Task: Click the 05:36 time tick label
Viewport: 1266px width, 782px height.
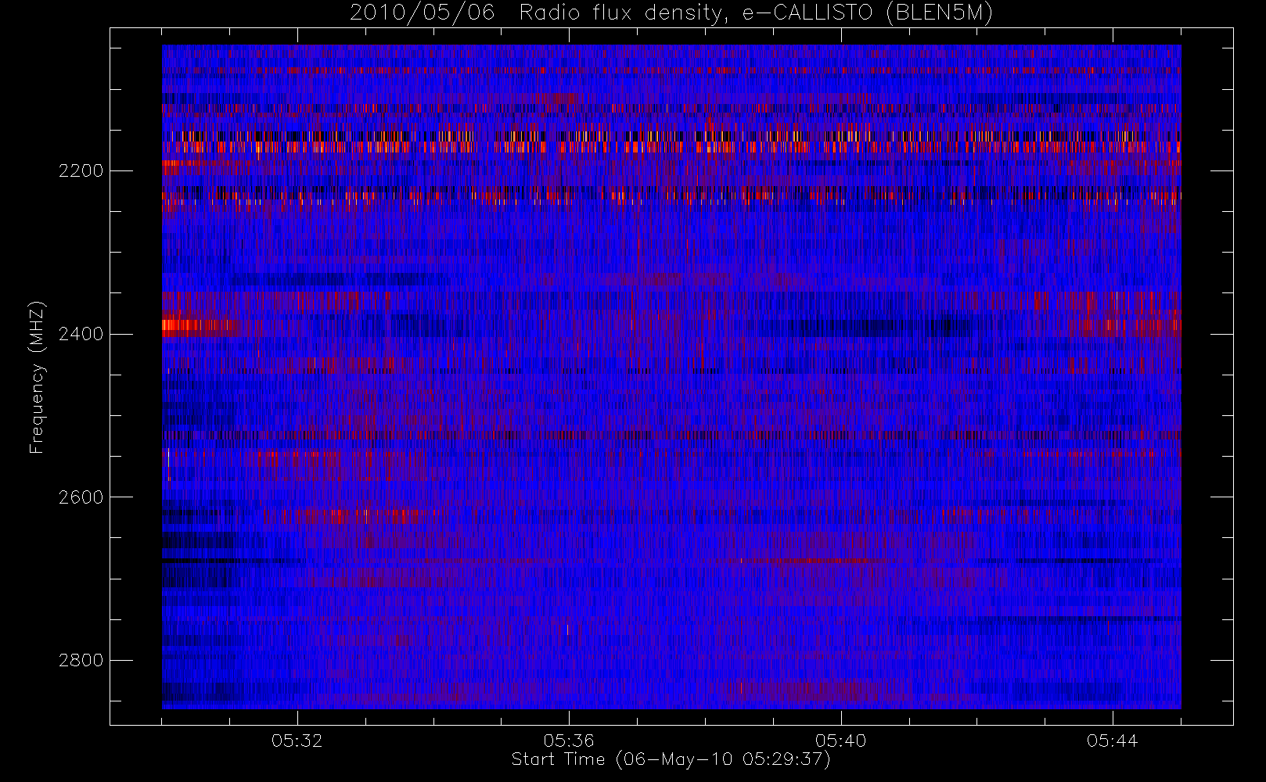Action: point(569,741)
